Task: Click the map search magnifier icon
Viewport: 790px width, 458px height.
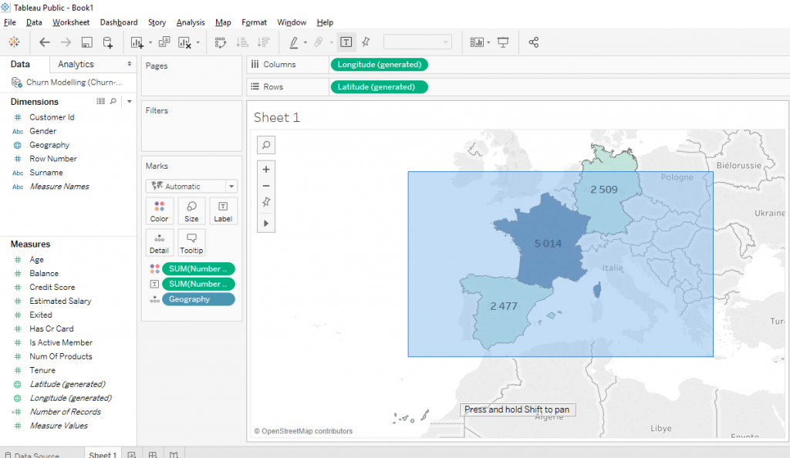Action: (266, 144)
